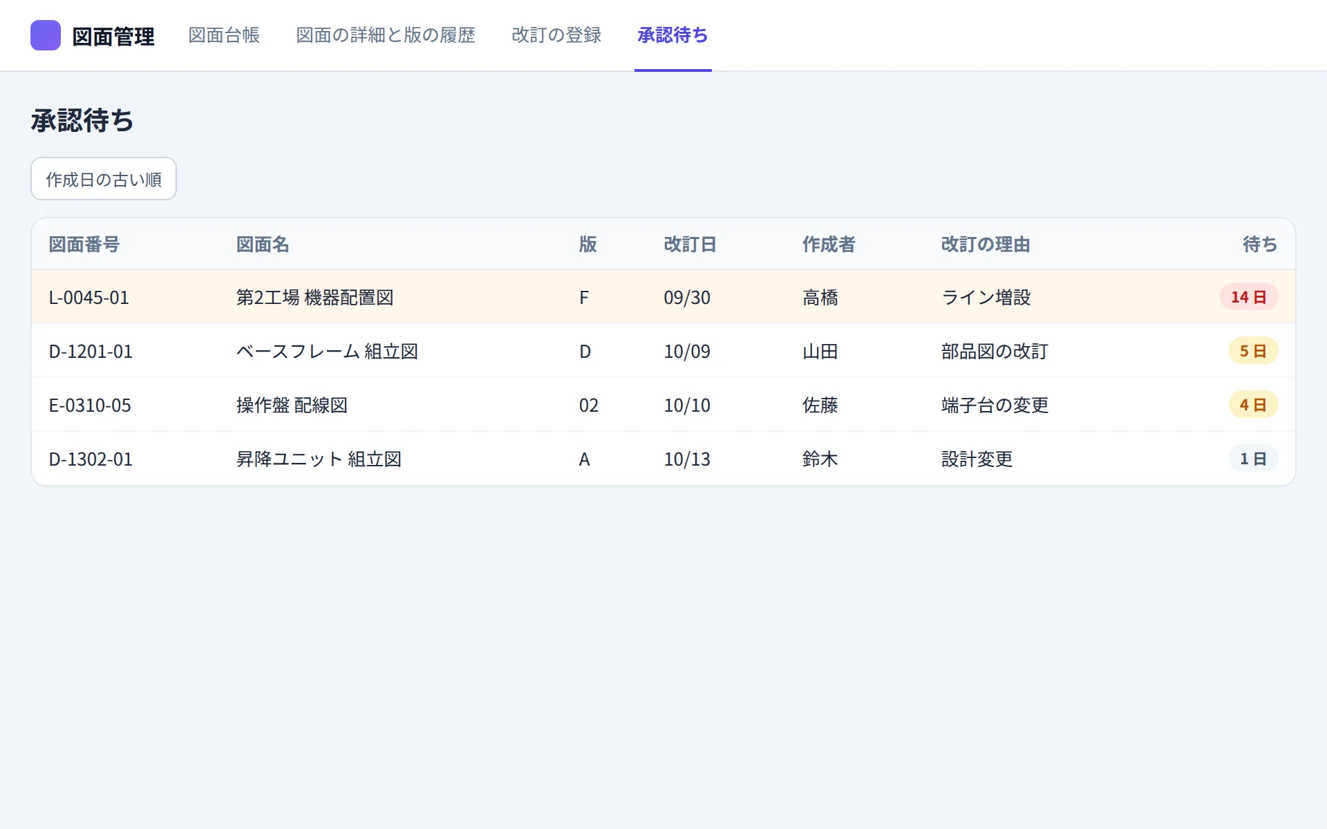Click author 佐藤

[x=820, y=405]
